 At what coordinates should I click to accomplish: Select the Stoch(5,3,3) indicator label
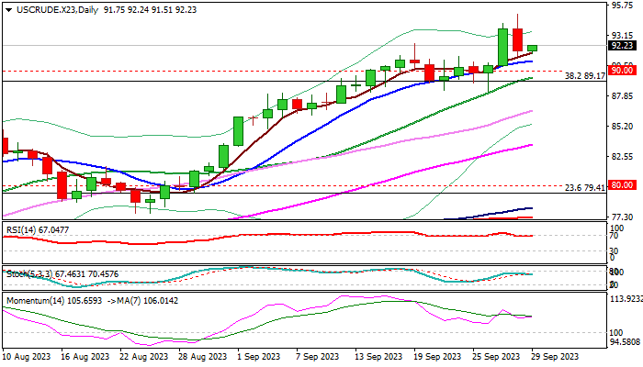[x=28, y=272]
